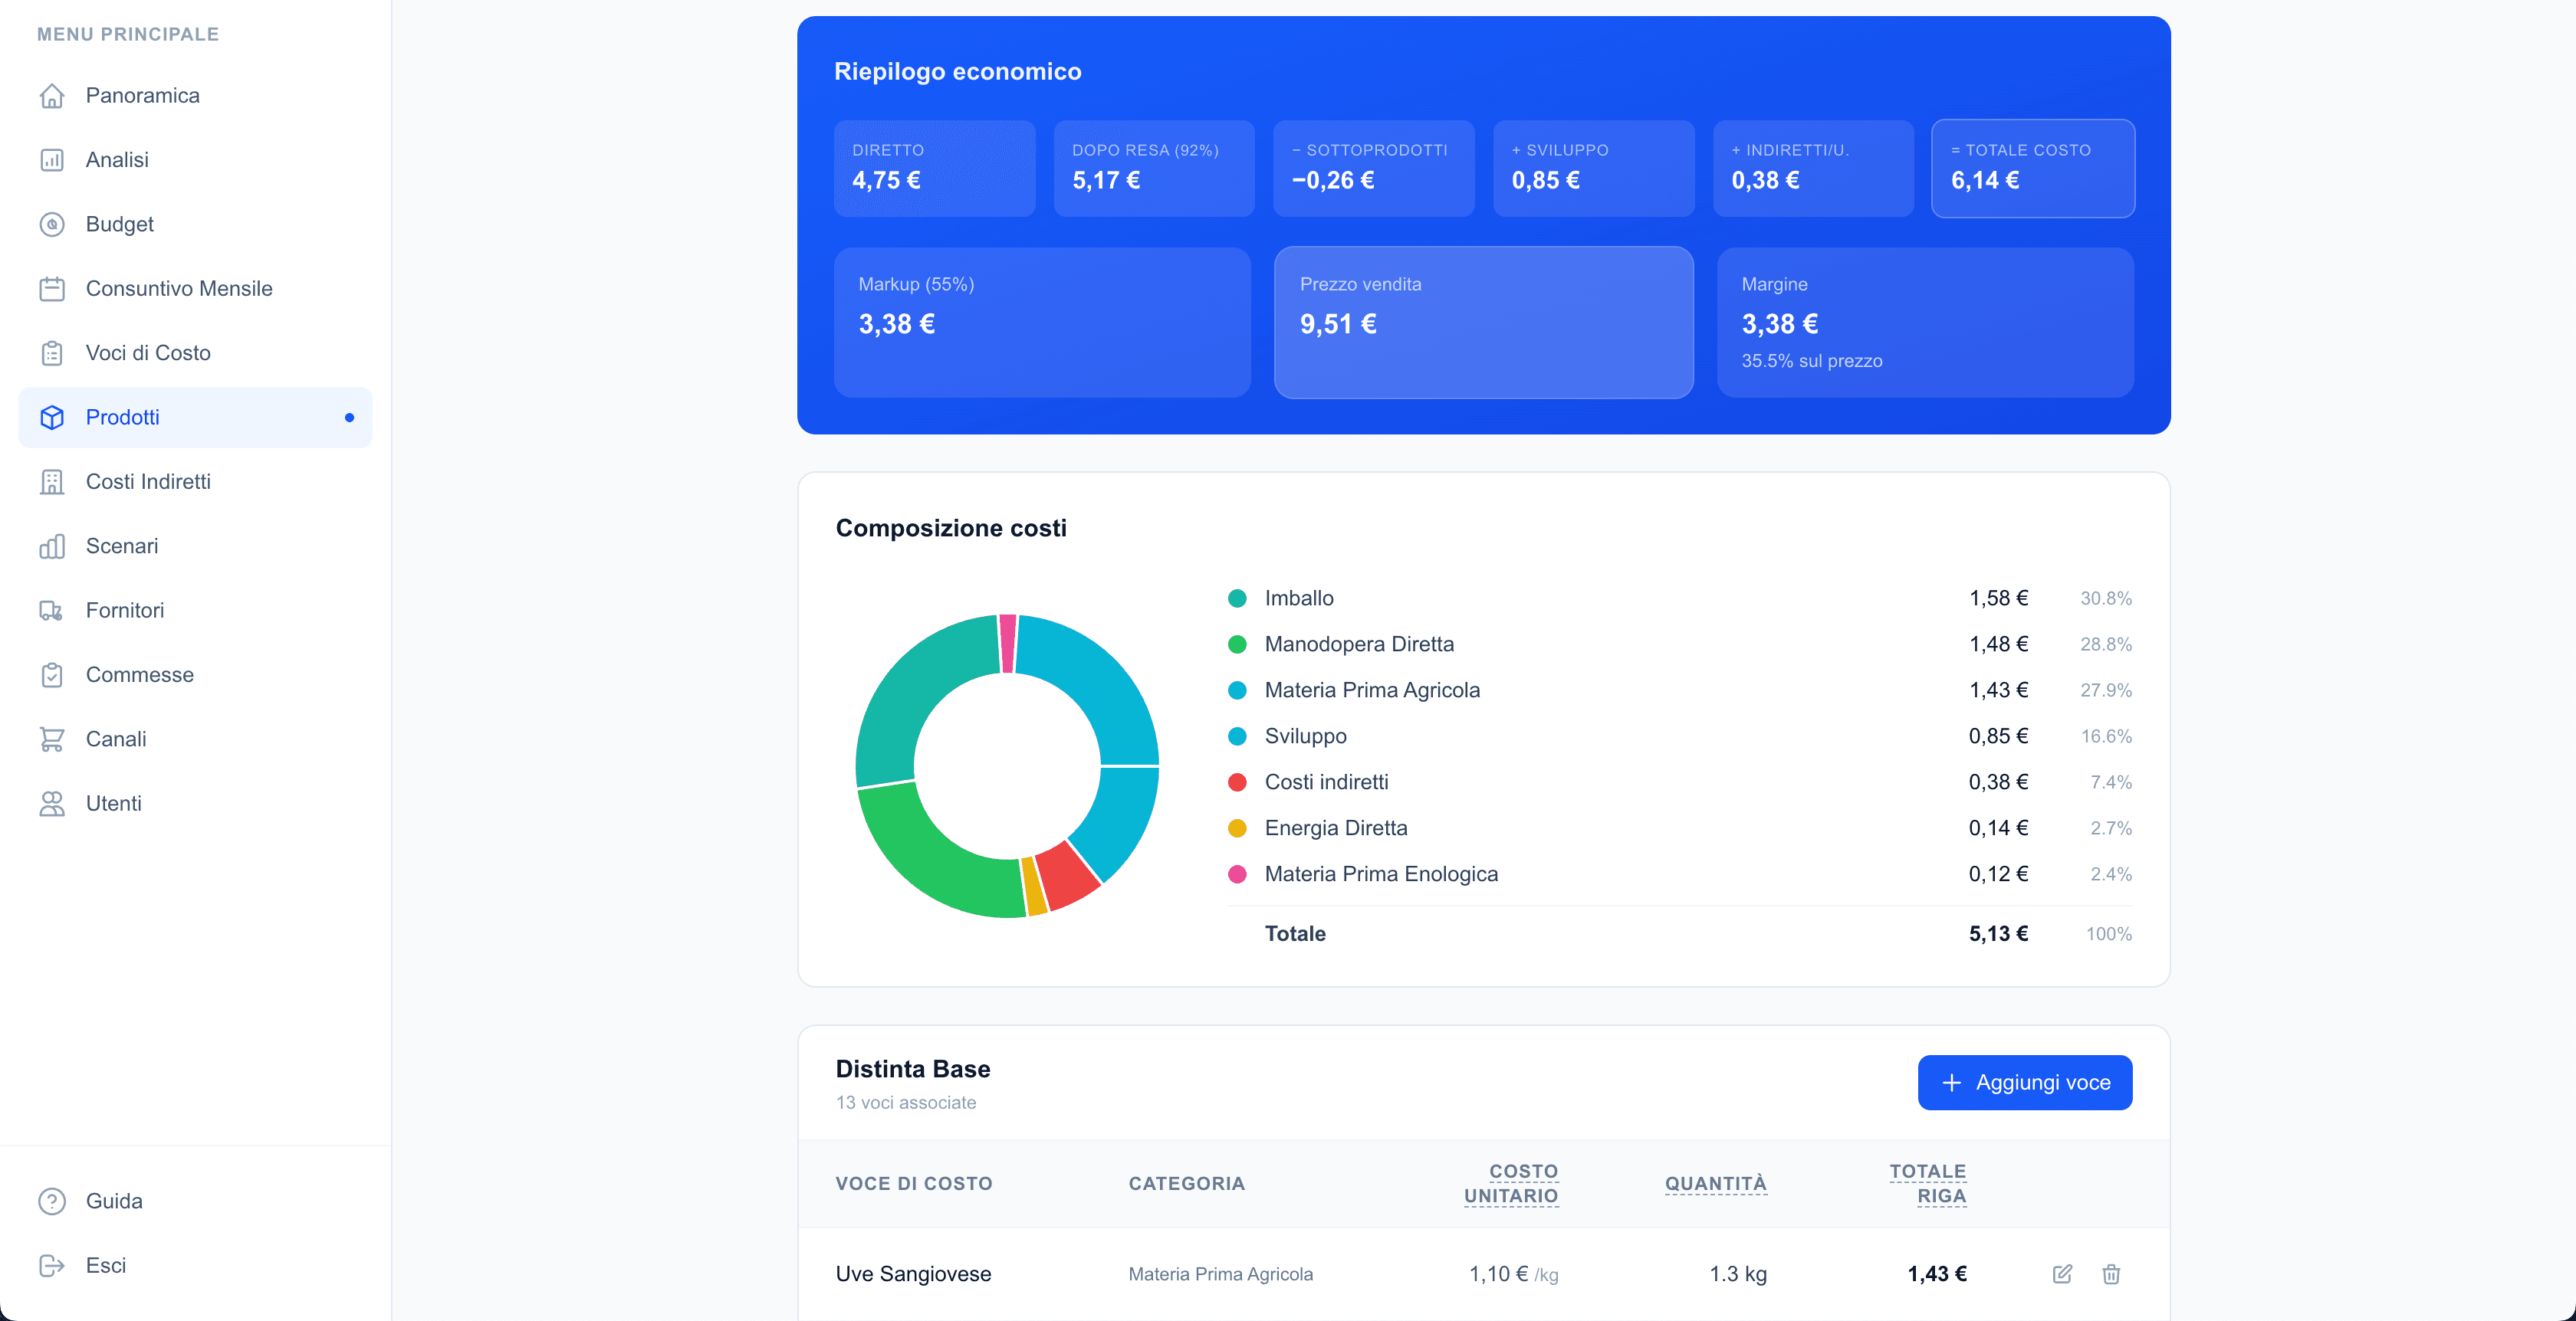Open the Utenti page
Viewport: 2576px width, 1321px height.
[x=195, y=803]
